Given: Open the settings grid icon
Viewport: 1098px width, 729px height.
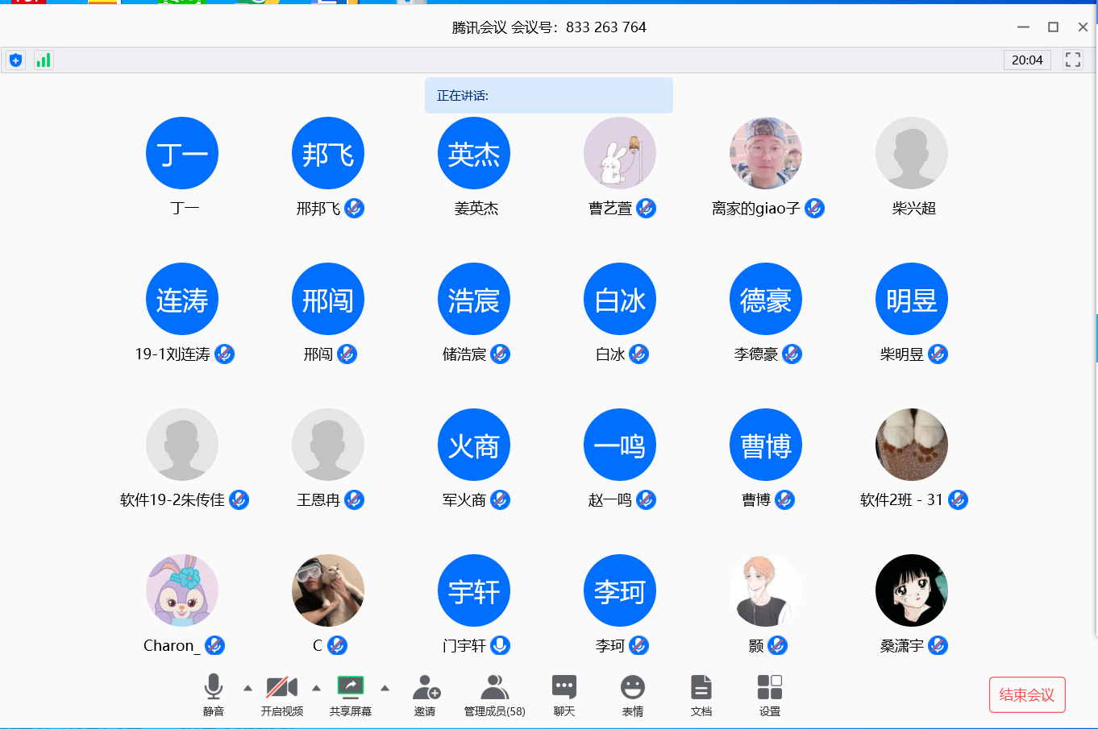Looking at the screenshot, I should point(770,687).
